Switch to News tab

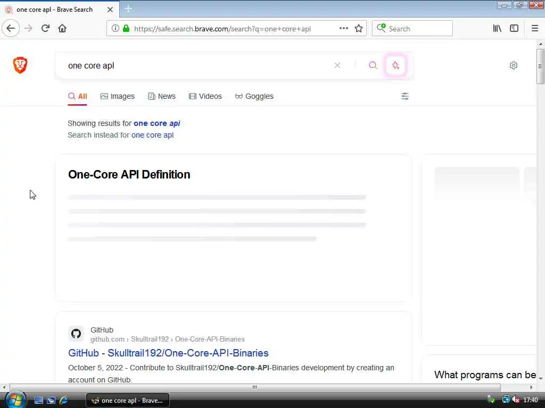[x=162, y=96]
